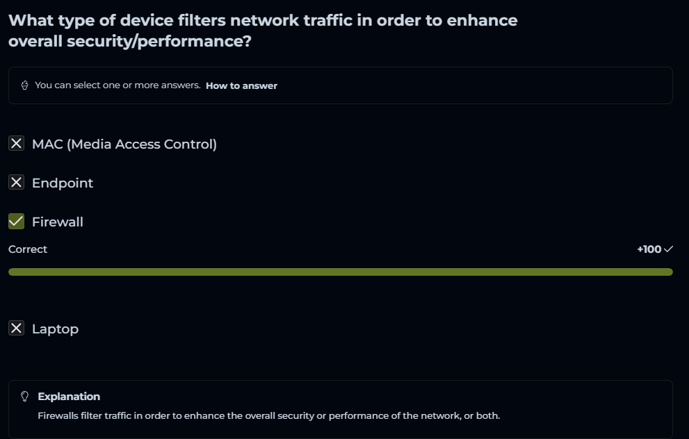Choose the "Endpoint" answer text
The image size is (689, 439).
[x=63, y=183]
